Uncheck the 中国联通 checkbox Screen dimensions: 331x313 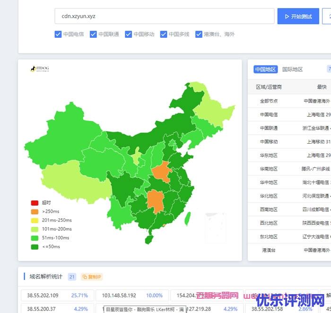(93, 34)
